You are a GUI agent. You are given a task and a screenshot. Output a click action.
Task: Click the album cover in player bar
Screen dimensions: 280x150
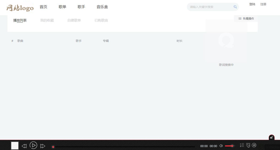coord(15,146)
